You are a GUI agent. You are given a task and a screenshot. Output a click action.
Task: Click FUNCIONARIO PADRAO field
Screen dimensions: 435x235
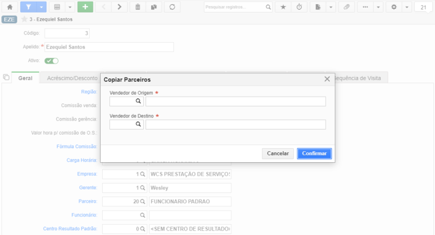click(190, 201)
